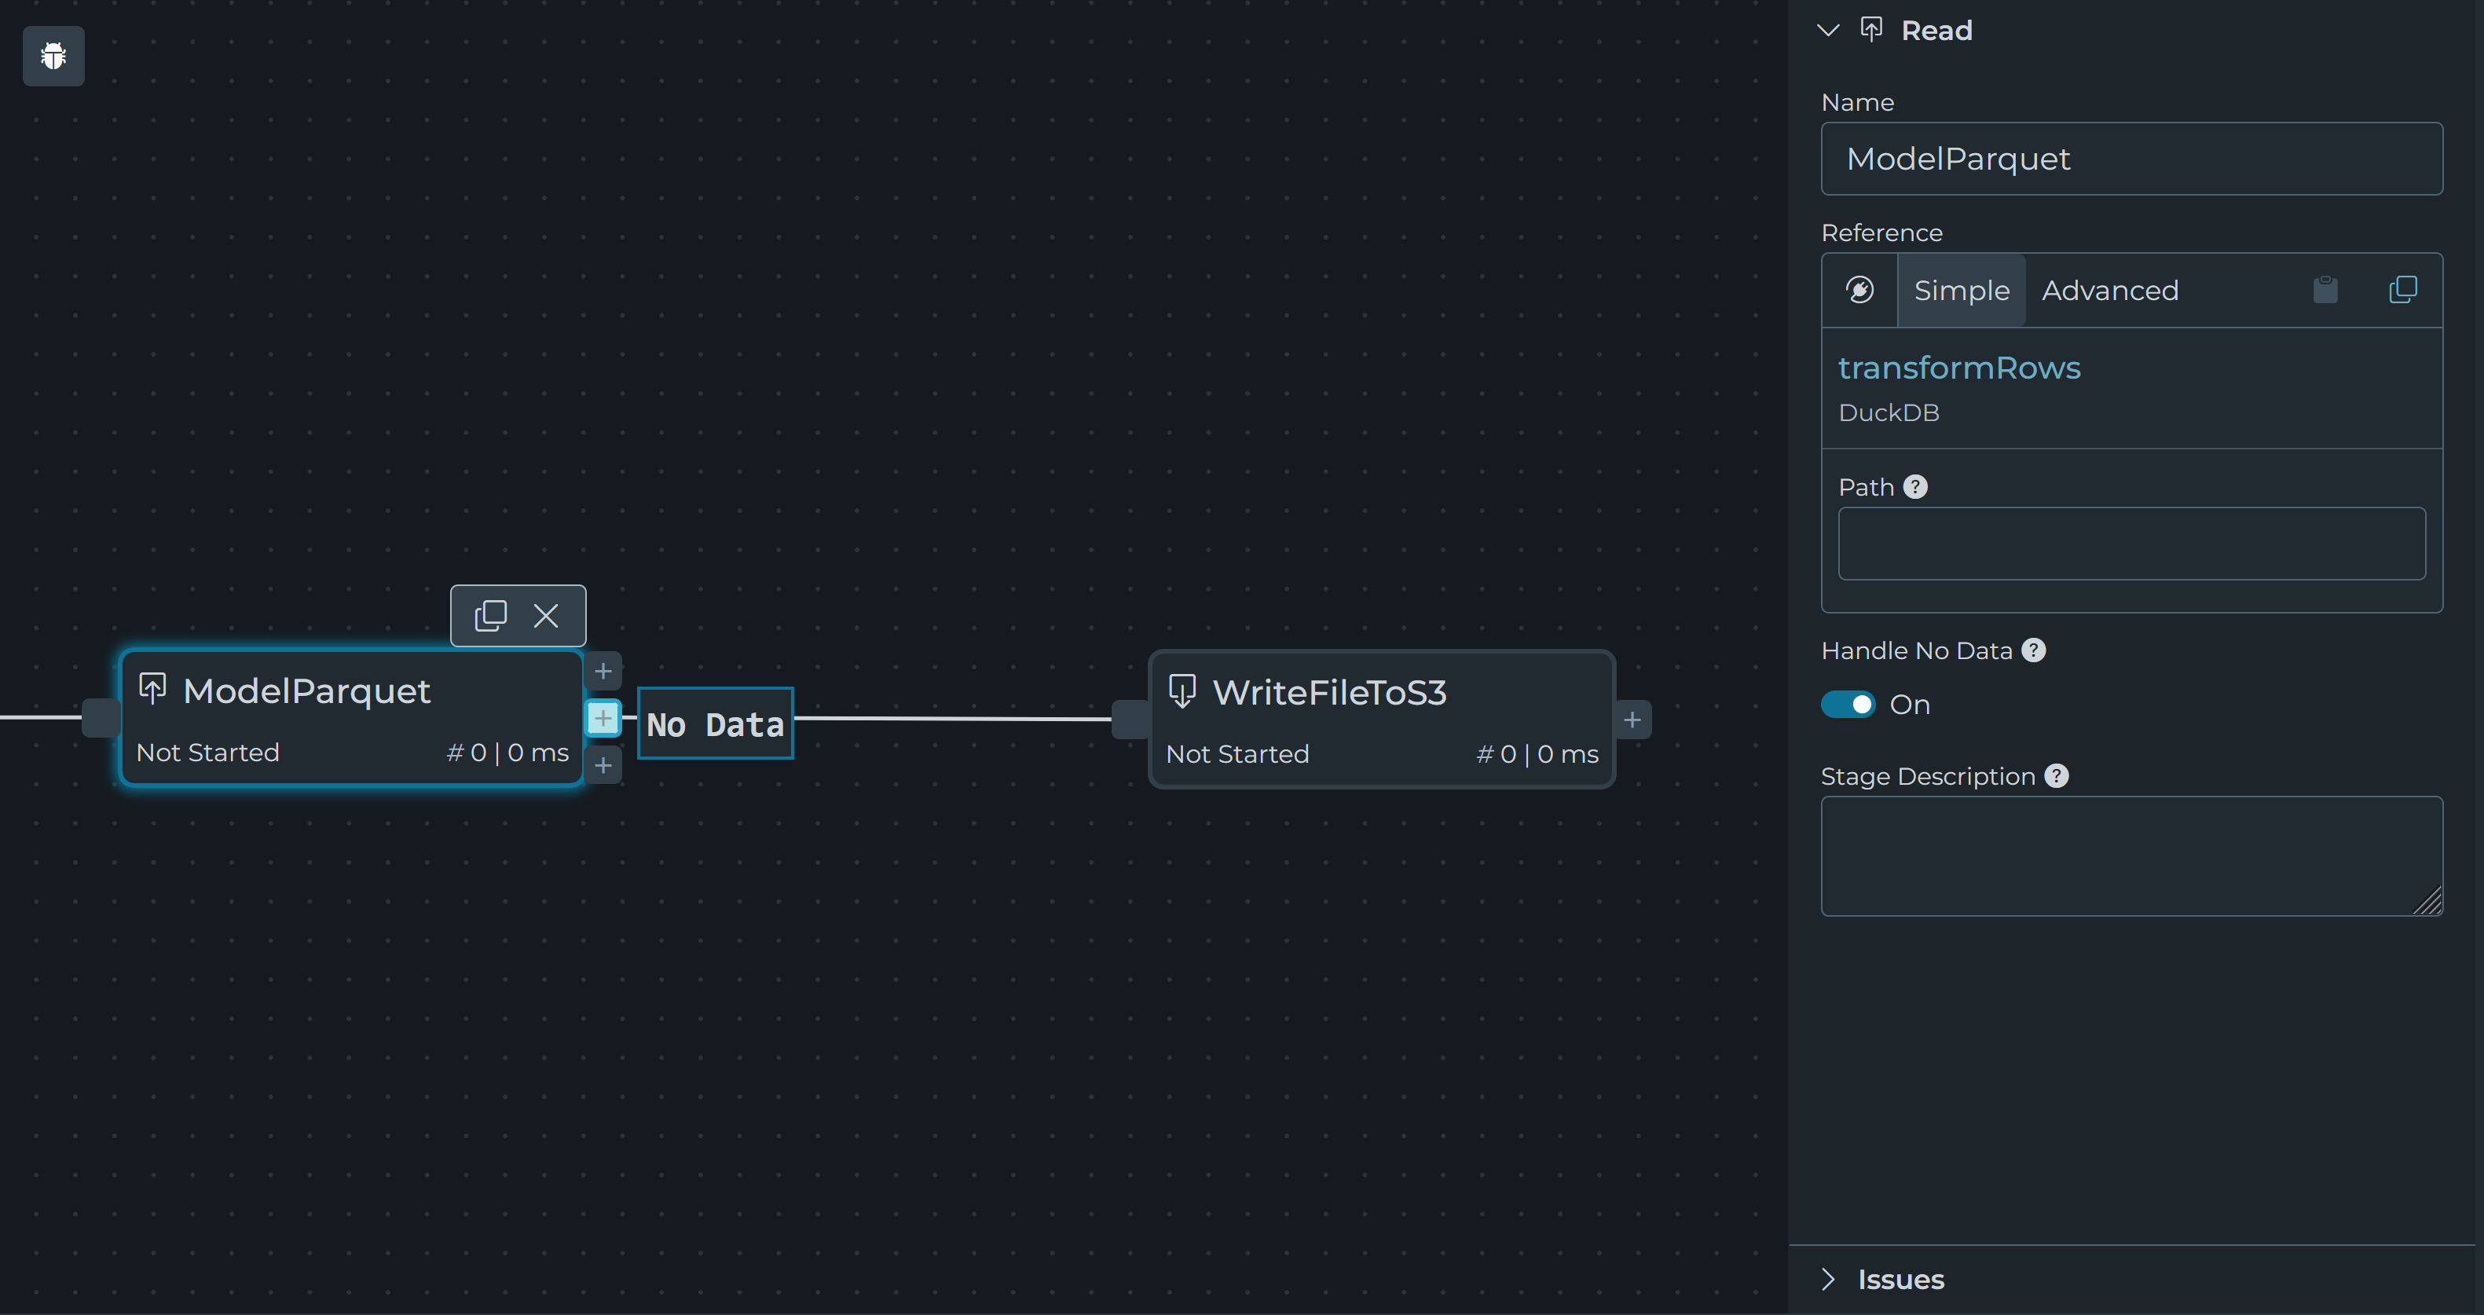Screen dimensions: 2484x1315
Task: Click the '# 0 | 0 ms' stats on WriteFileToS3
Action: click(x=1537, y=754)
